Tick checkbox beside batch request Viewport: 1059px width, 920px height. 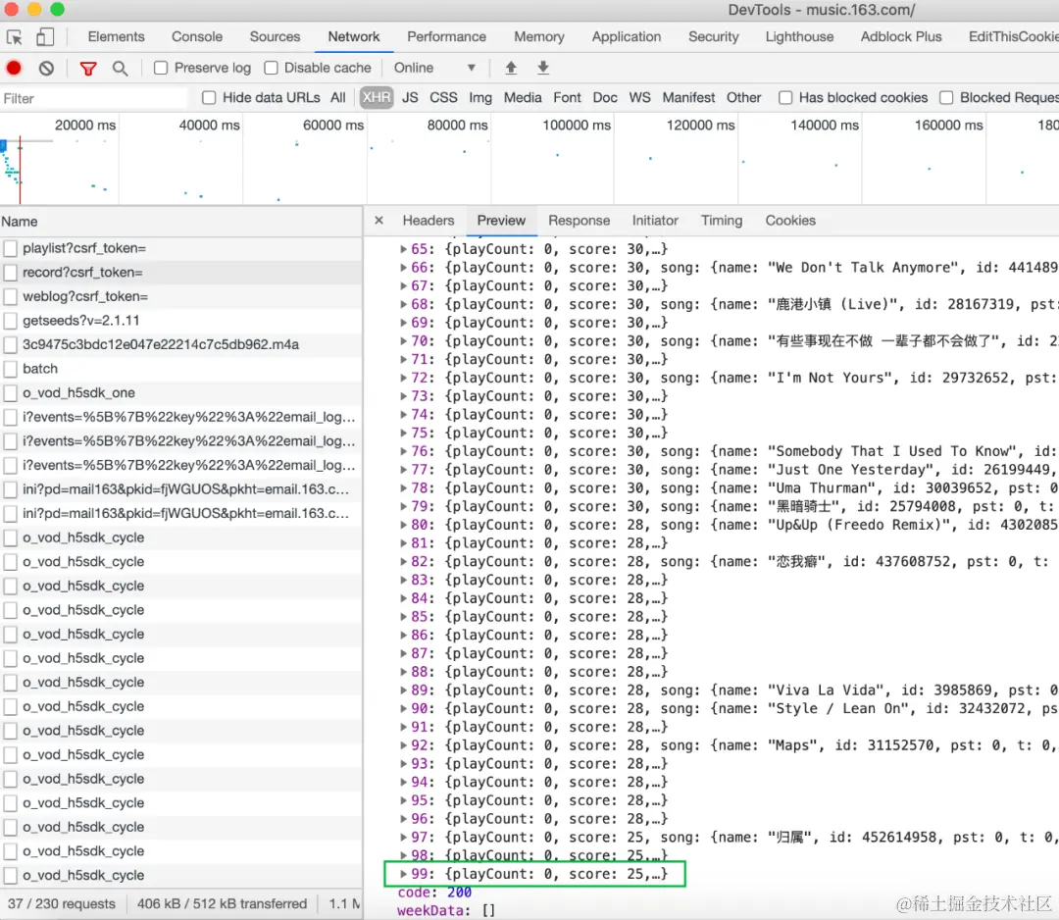point(10,369)
